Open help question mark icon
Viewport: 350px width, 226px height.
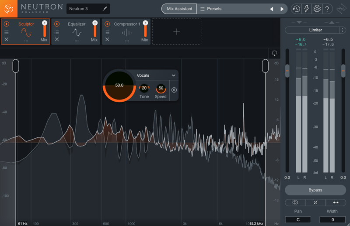click(x=327, y=9)
